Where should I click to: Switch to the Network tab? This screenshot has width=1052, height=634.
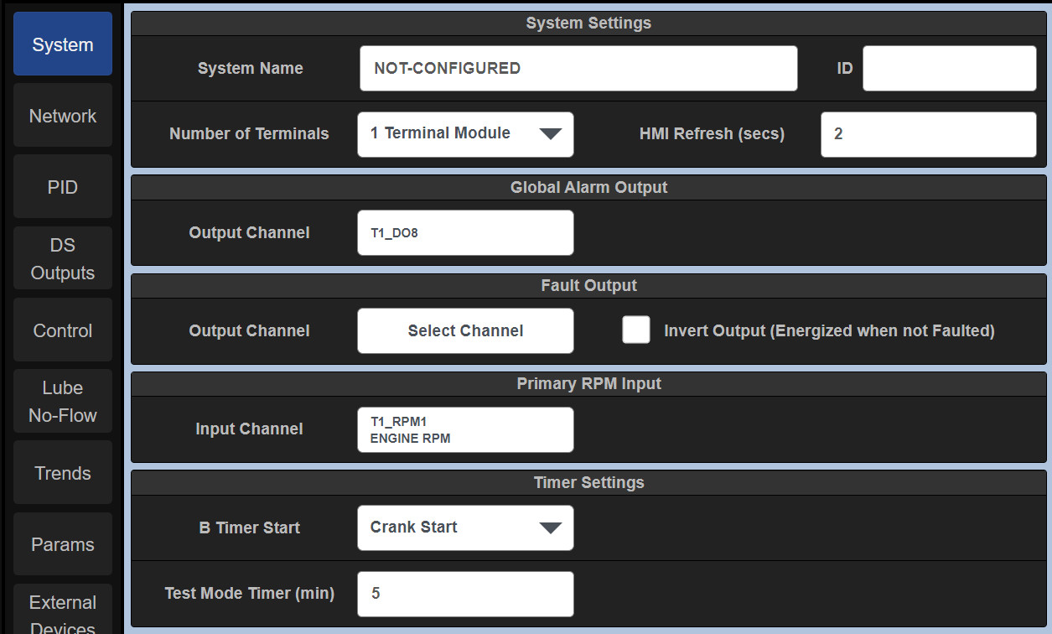(x=63, y=116)
